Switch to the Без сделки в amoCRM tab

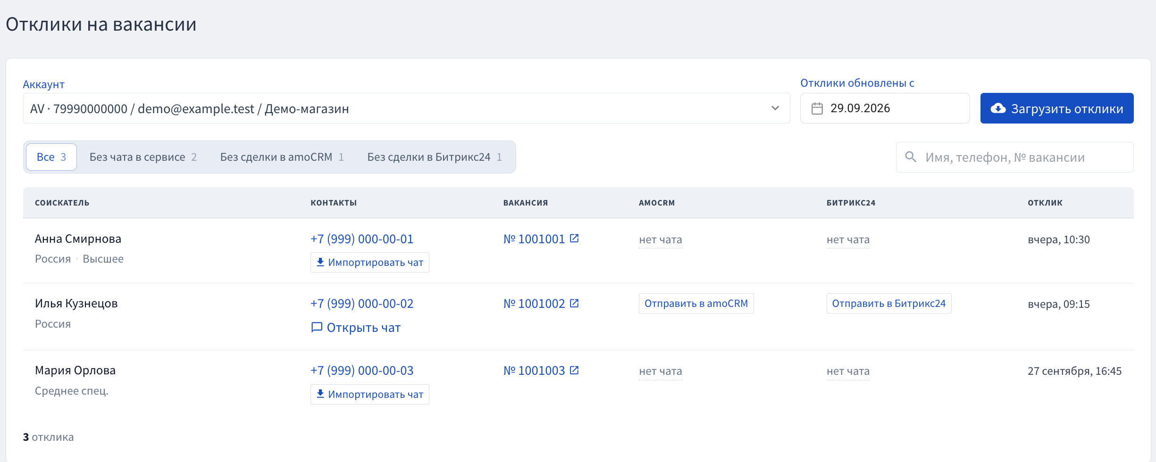click(282, 157)
